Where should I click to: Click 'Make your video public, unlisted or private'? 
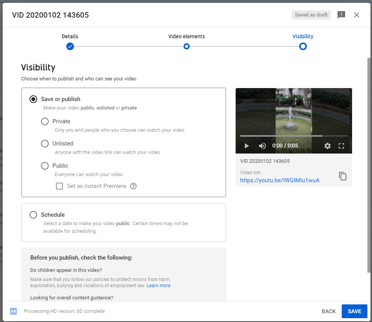(90, 108)
